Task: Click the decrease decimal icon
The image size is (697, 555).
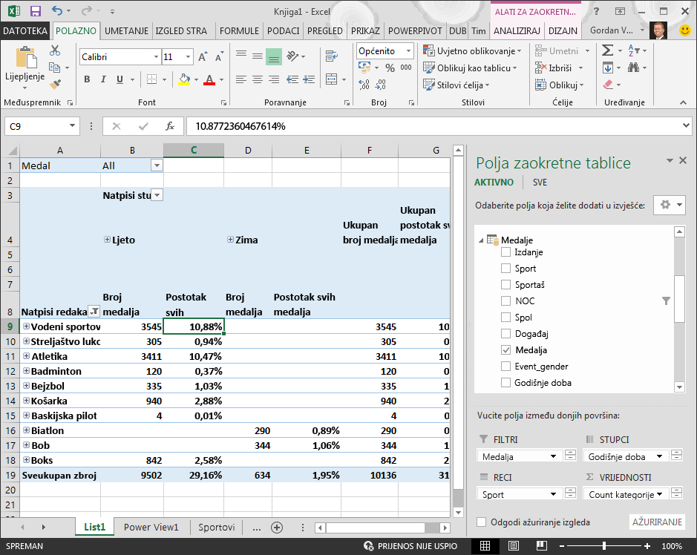Action: [381, 85]
